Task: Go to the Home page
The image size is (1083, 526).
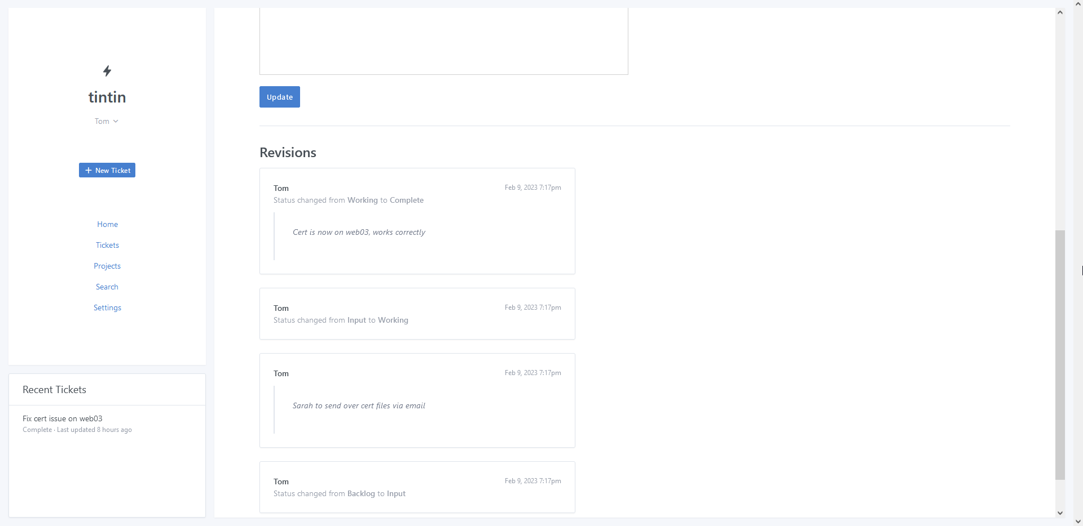Action: (x=107, y=224)
